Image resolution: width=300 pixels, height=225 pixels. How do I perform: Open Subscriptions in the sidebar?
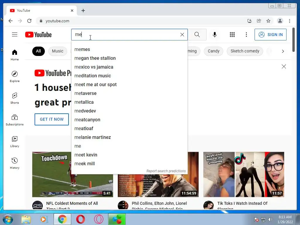click(x=15, y=120)
